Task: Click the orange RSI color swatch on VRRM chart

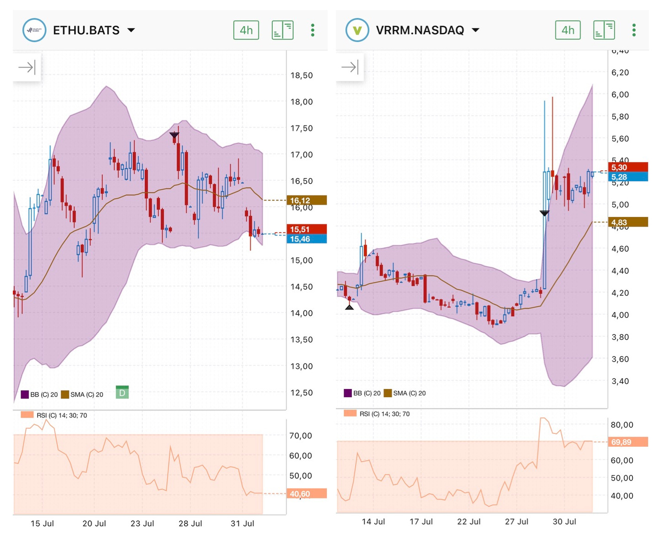Action: (350, 413)
